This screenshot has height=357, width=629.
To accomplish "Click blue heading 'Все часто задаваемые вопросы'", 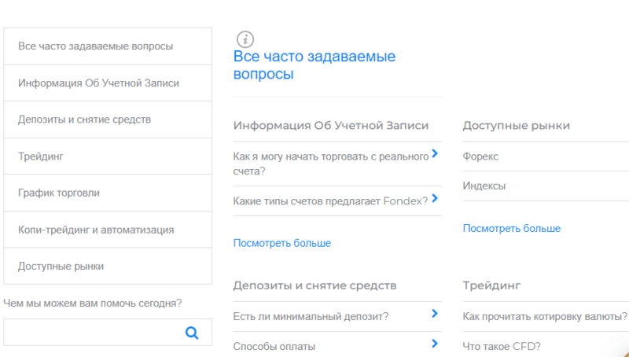I will 314,65.
